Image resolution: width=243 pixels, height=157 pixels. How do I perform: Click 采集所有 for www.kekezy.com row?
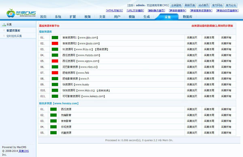pyautogui.click(x=226, y=96)
